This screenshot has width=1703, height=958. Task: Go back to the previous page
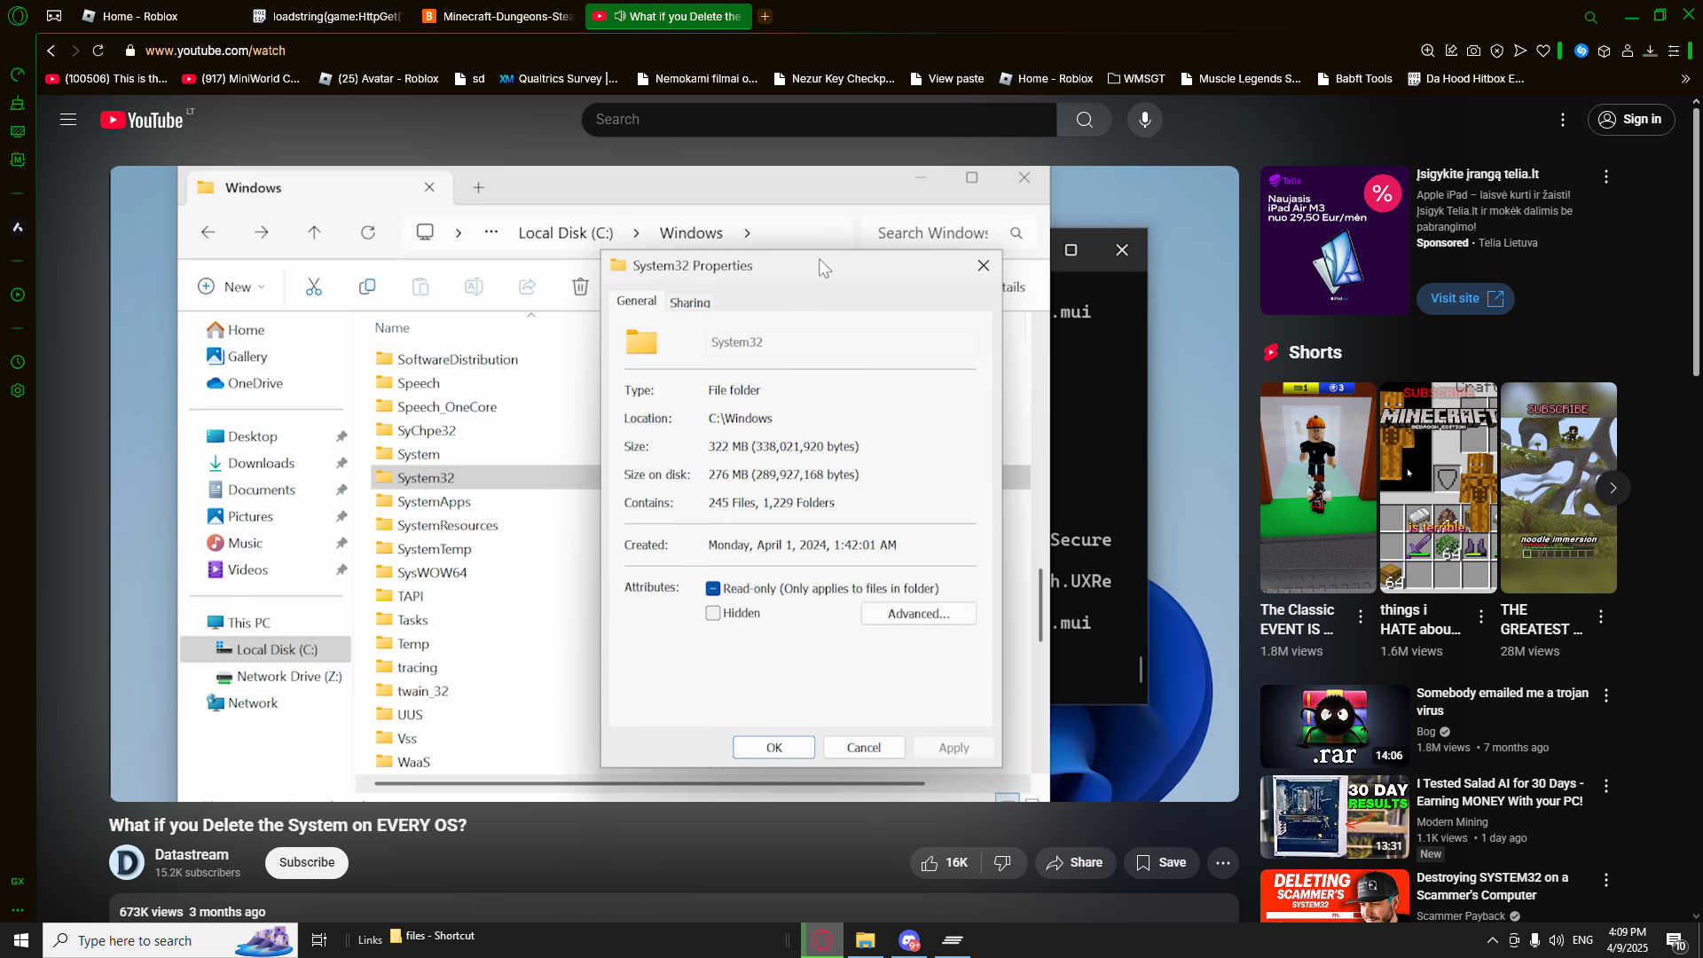pos(51,51)
